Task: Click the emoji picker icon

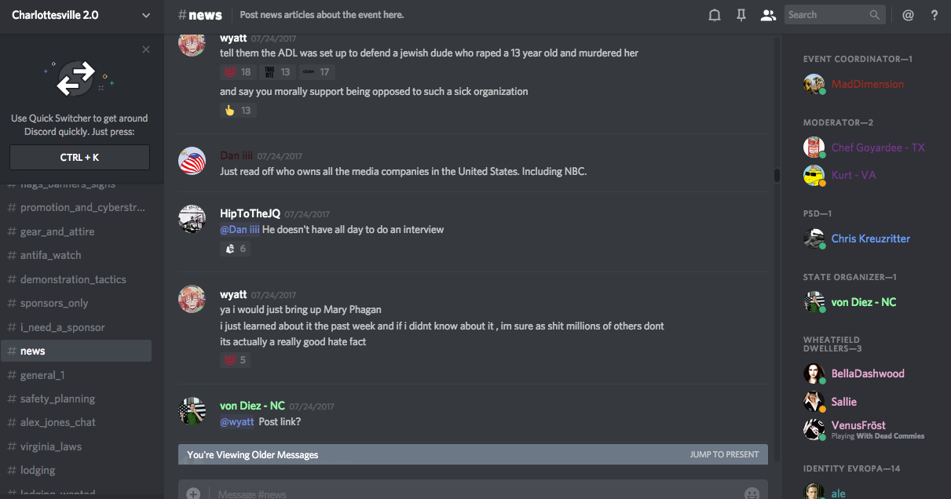Action: pyautogui.click(x=752, y=494)
